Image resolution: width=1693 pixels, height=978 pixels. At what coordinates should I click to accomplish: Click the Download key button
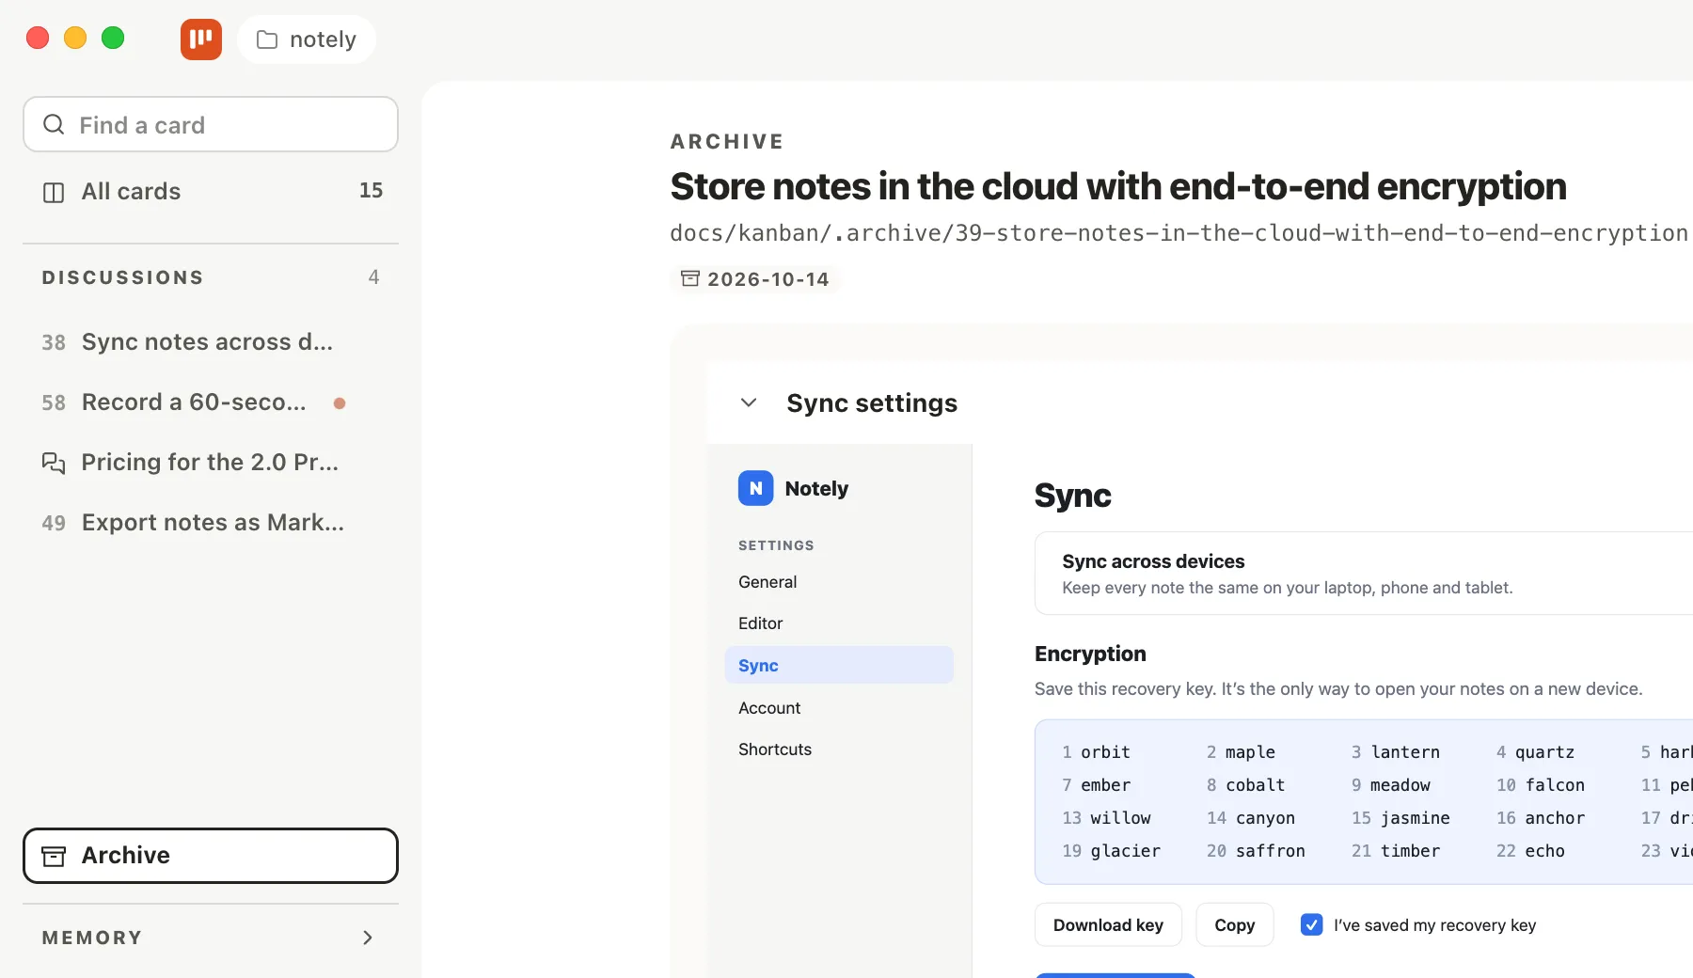(1108, 924)
